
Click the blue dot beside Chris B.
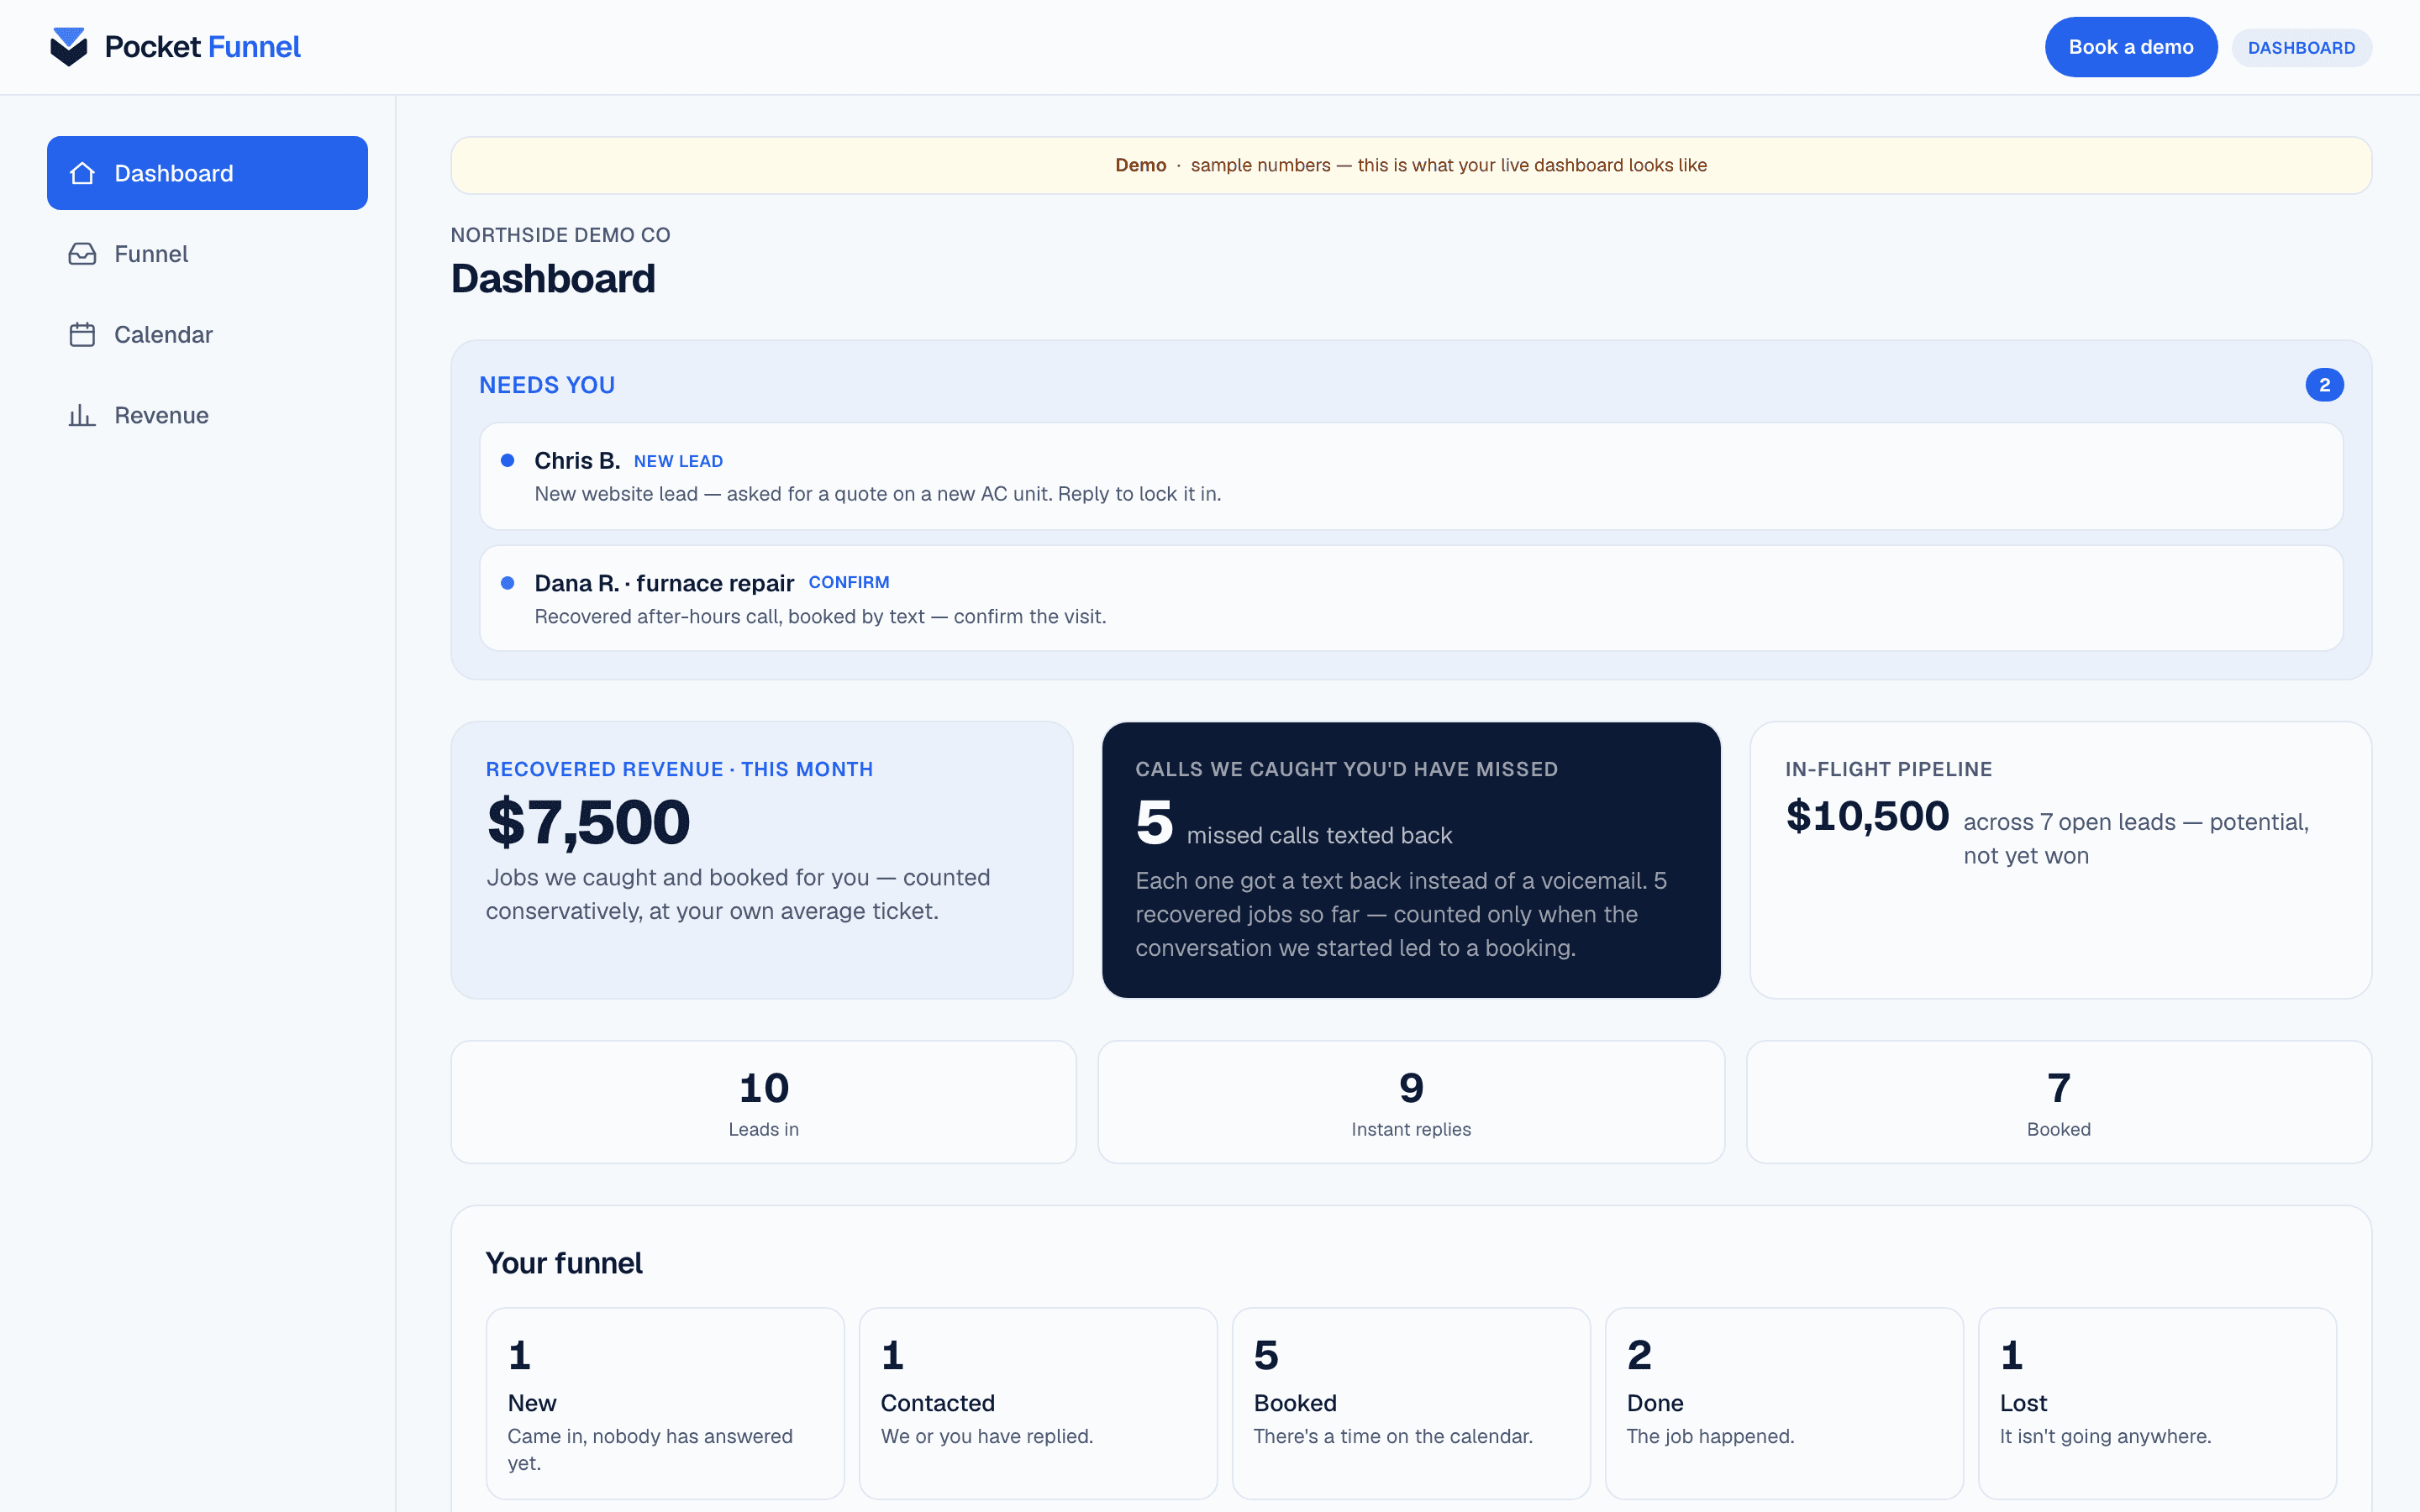click(508, 460)
